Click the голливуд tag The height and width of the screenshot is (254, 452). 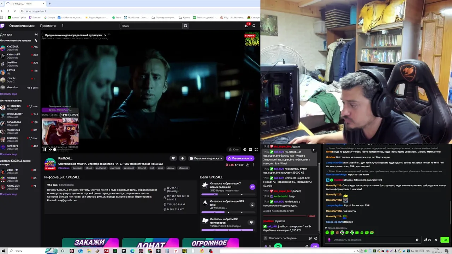101,168
